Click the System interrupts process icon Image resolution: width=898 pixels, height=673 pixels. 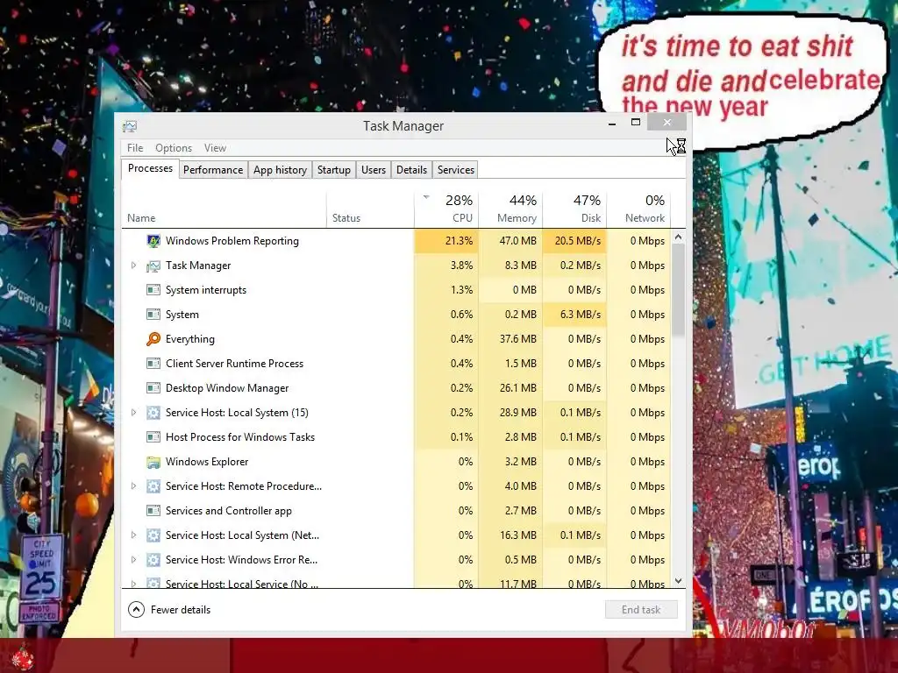tap(153, 290)
